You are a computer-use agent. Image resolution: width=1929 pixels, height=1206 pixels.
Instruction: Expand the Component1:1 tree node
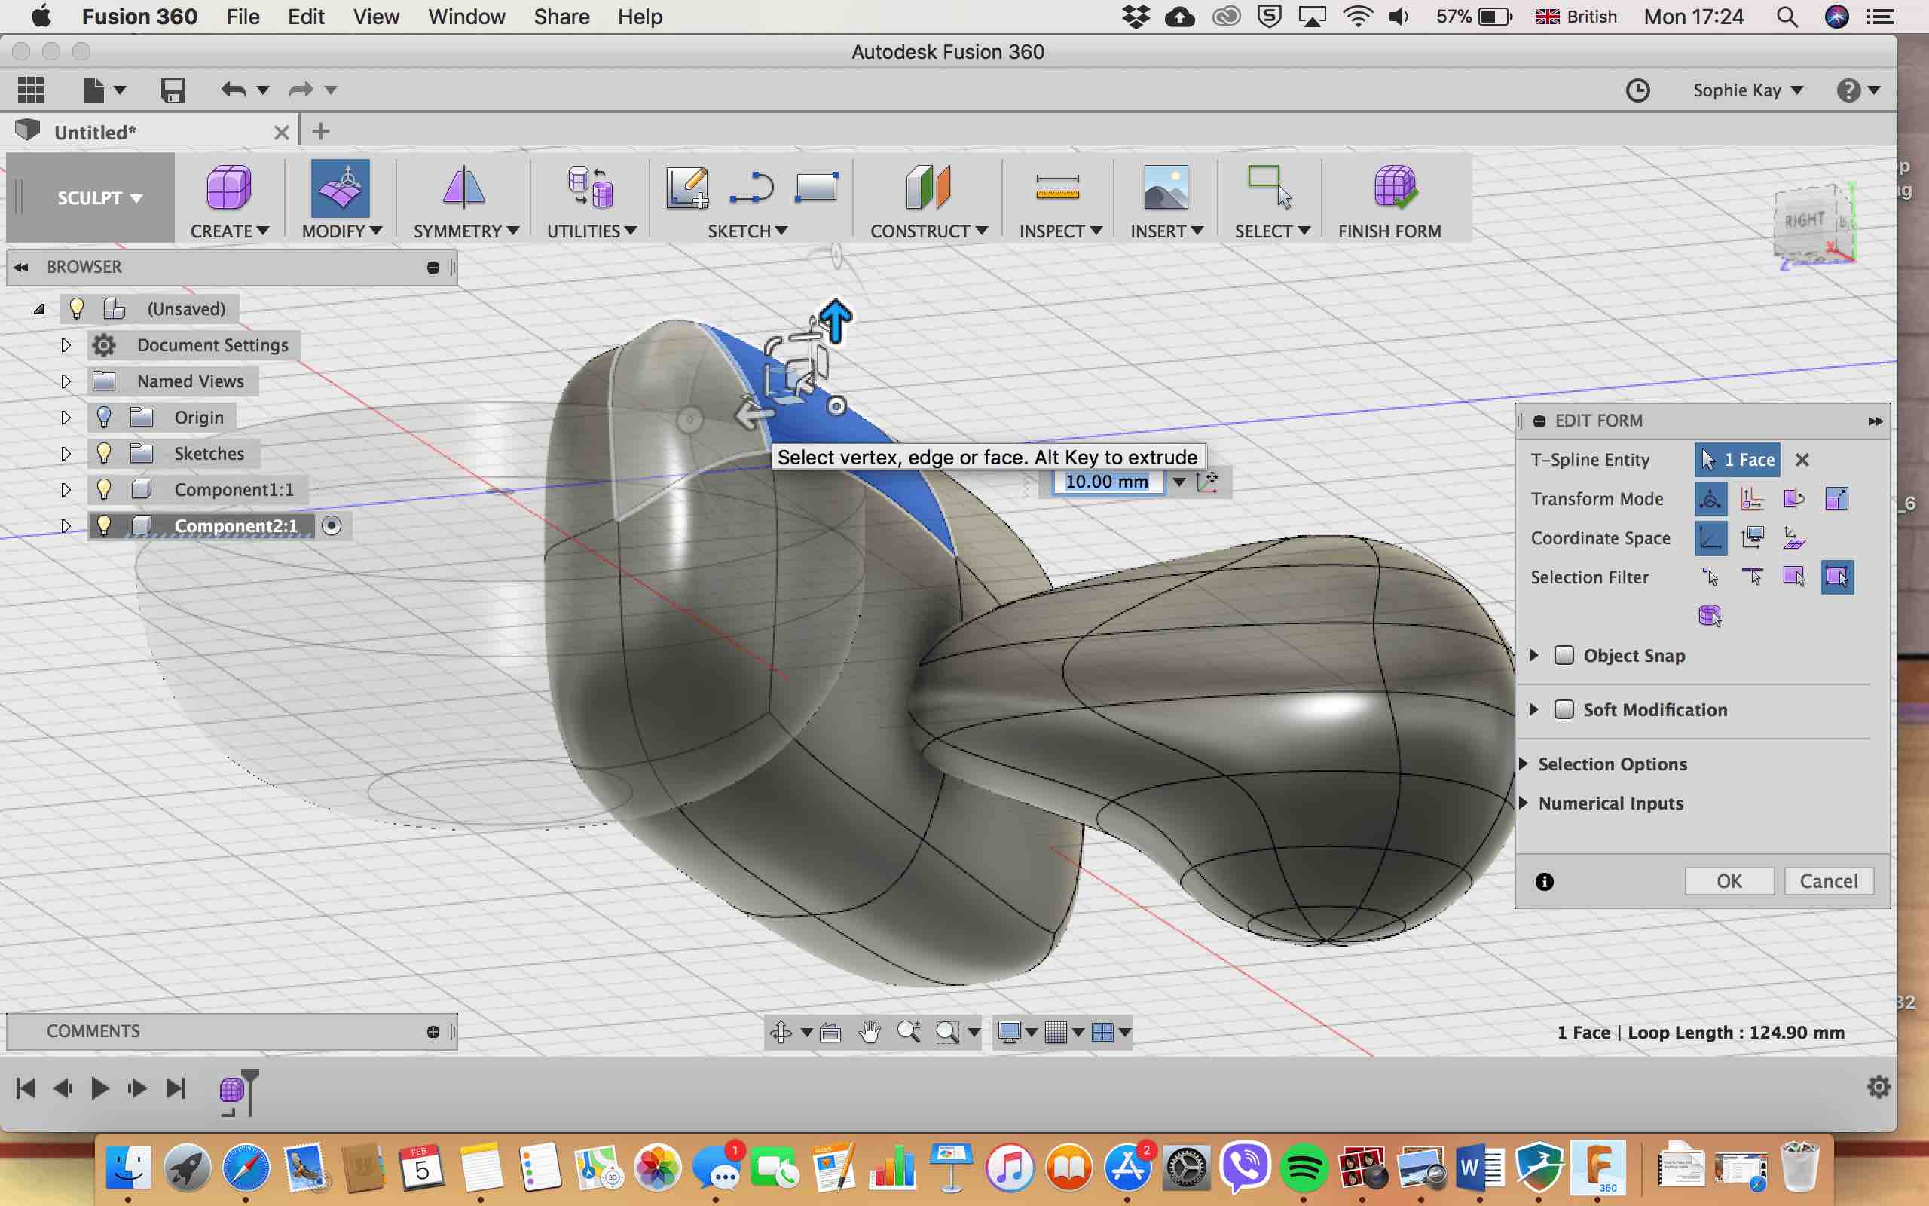(x=66, y=489)
